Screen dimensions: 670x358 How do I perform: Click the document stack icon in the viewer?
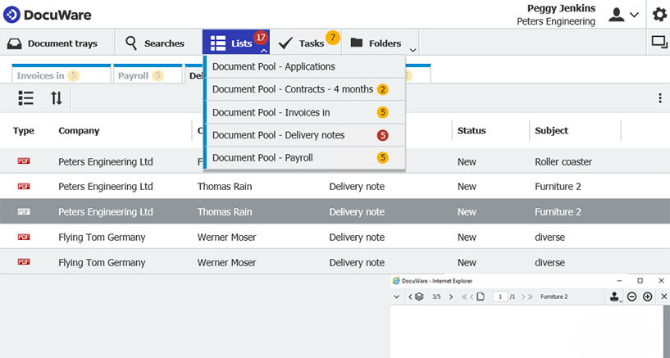click(419, 297)
